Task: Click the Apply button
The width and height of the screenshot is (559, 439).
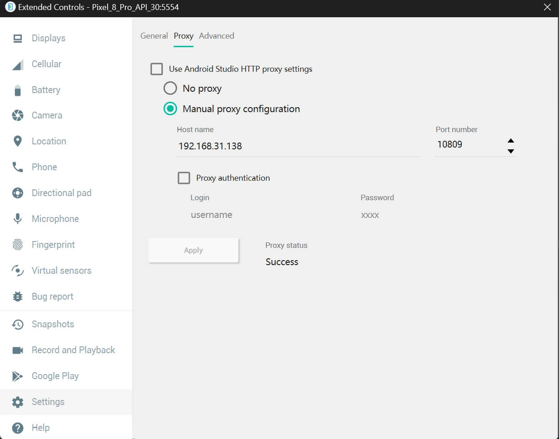Action: click(x=193, y=251)
